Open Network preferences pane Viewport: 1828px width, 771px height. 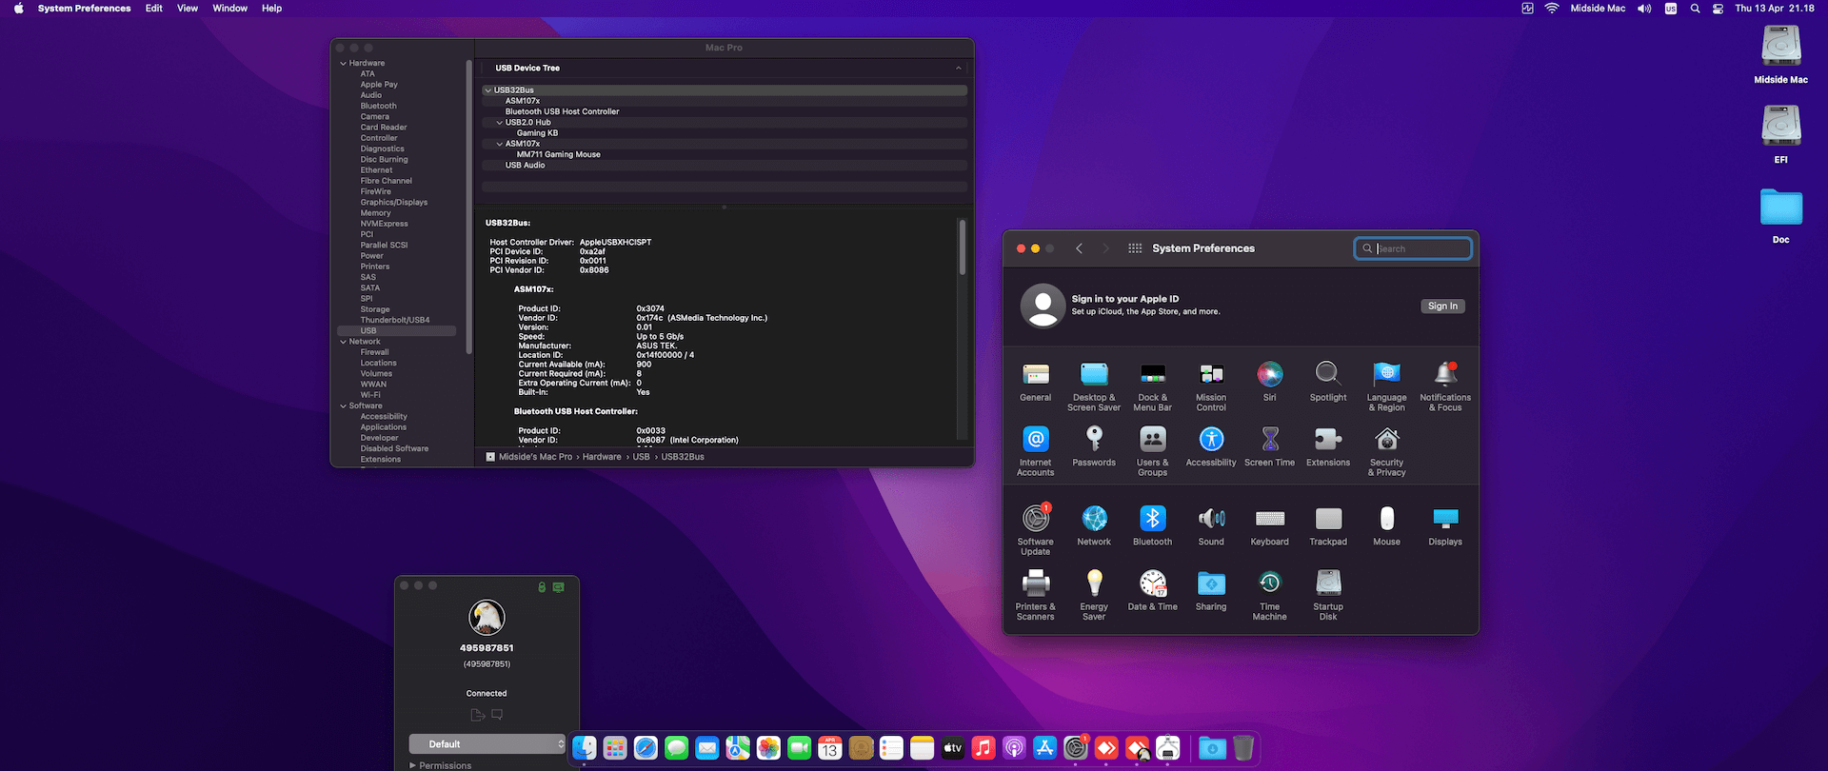(1094, 524)
